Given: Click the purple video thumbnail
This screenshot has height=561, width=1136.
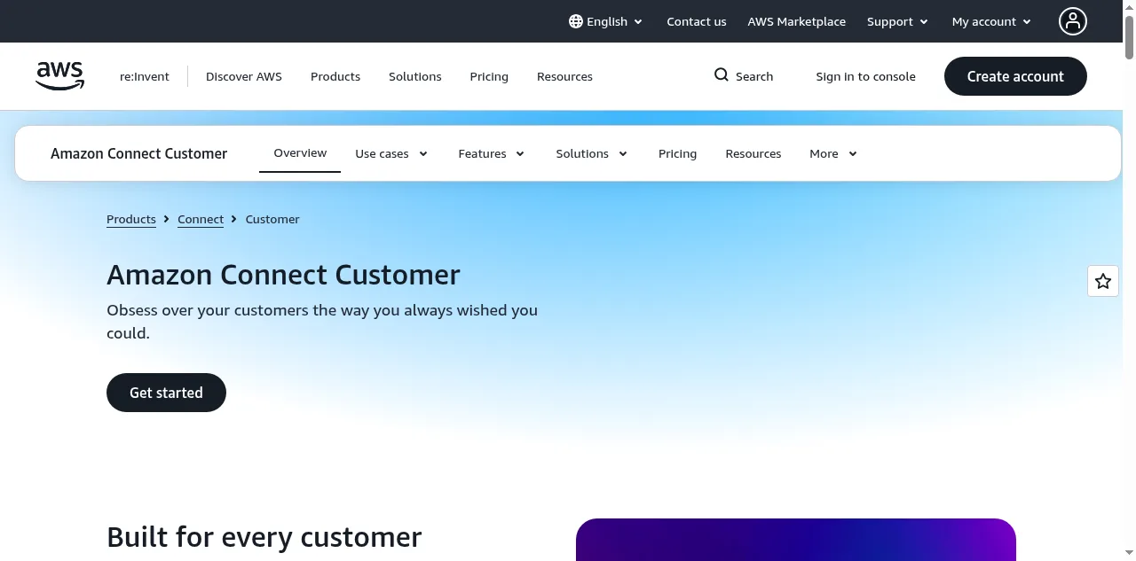Looking at the screenshot, I should pos(796,540).
